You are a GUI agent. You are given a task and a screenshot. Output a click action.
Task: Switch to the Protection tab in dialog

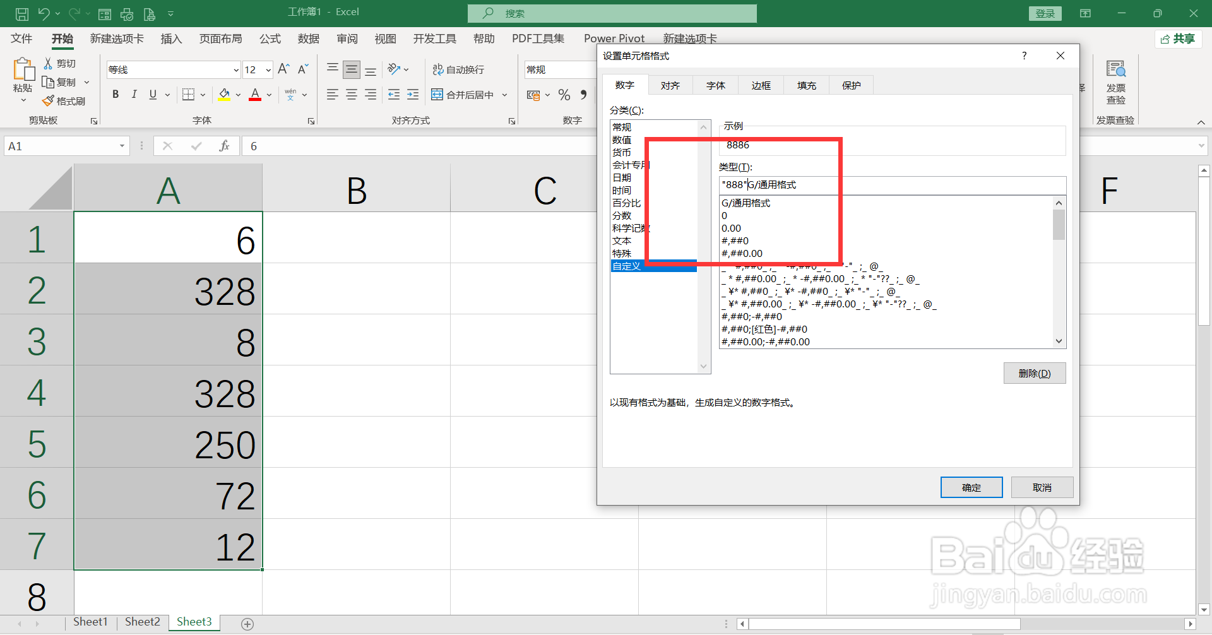[x=852, y=85]
